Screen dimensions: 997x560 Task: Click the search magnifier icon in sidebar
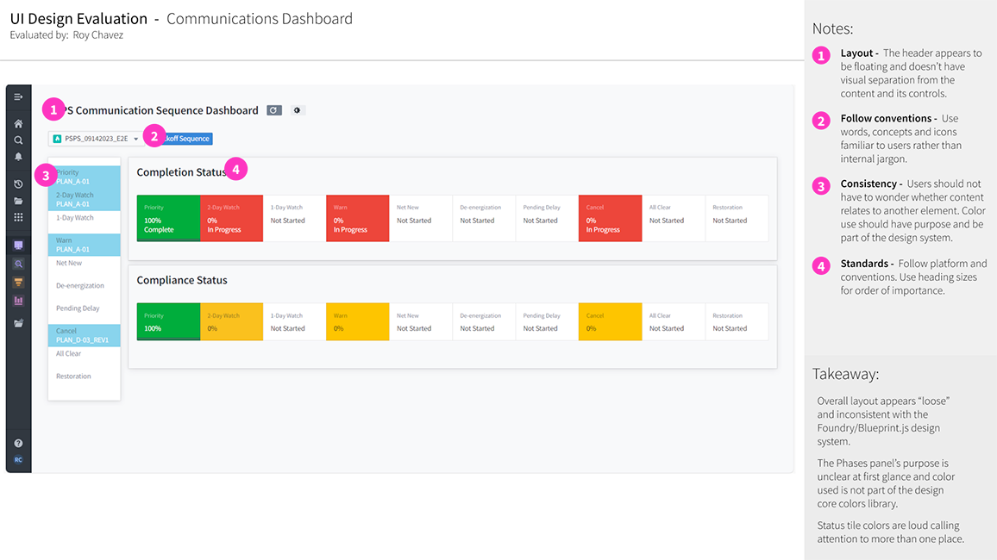(18, 140)
